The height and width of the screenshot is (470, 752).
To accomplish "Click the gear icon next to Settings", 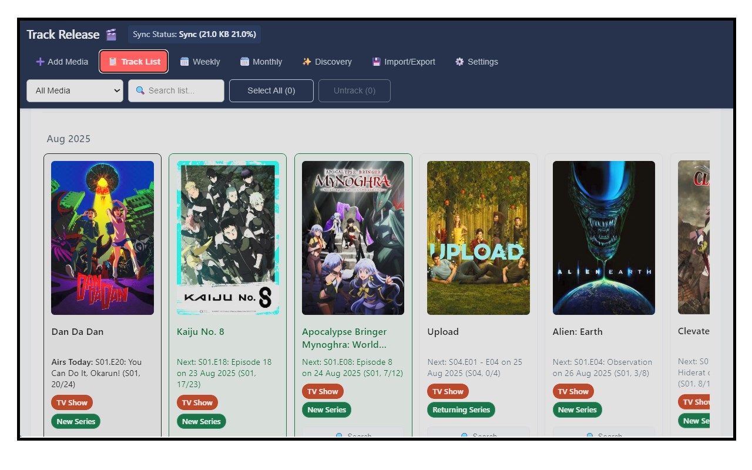I will [459, 62].
